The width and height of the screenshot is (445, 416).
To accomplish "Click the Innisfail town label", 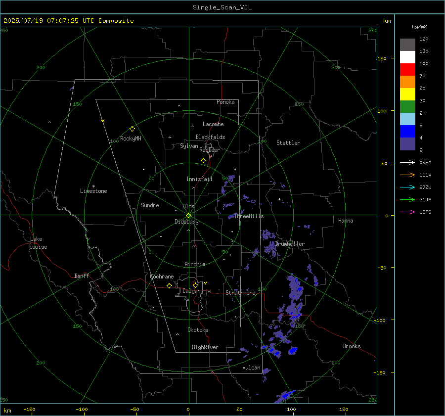I will pyautogui.click(x=200, y=179).
